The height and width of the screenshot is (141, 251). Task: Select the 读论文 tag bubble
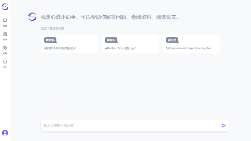click(172, 40)
